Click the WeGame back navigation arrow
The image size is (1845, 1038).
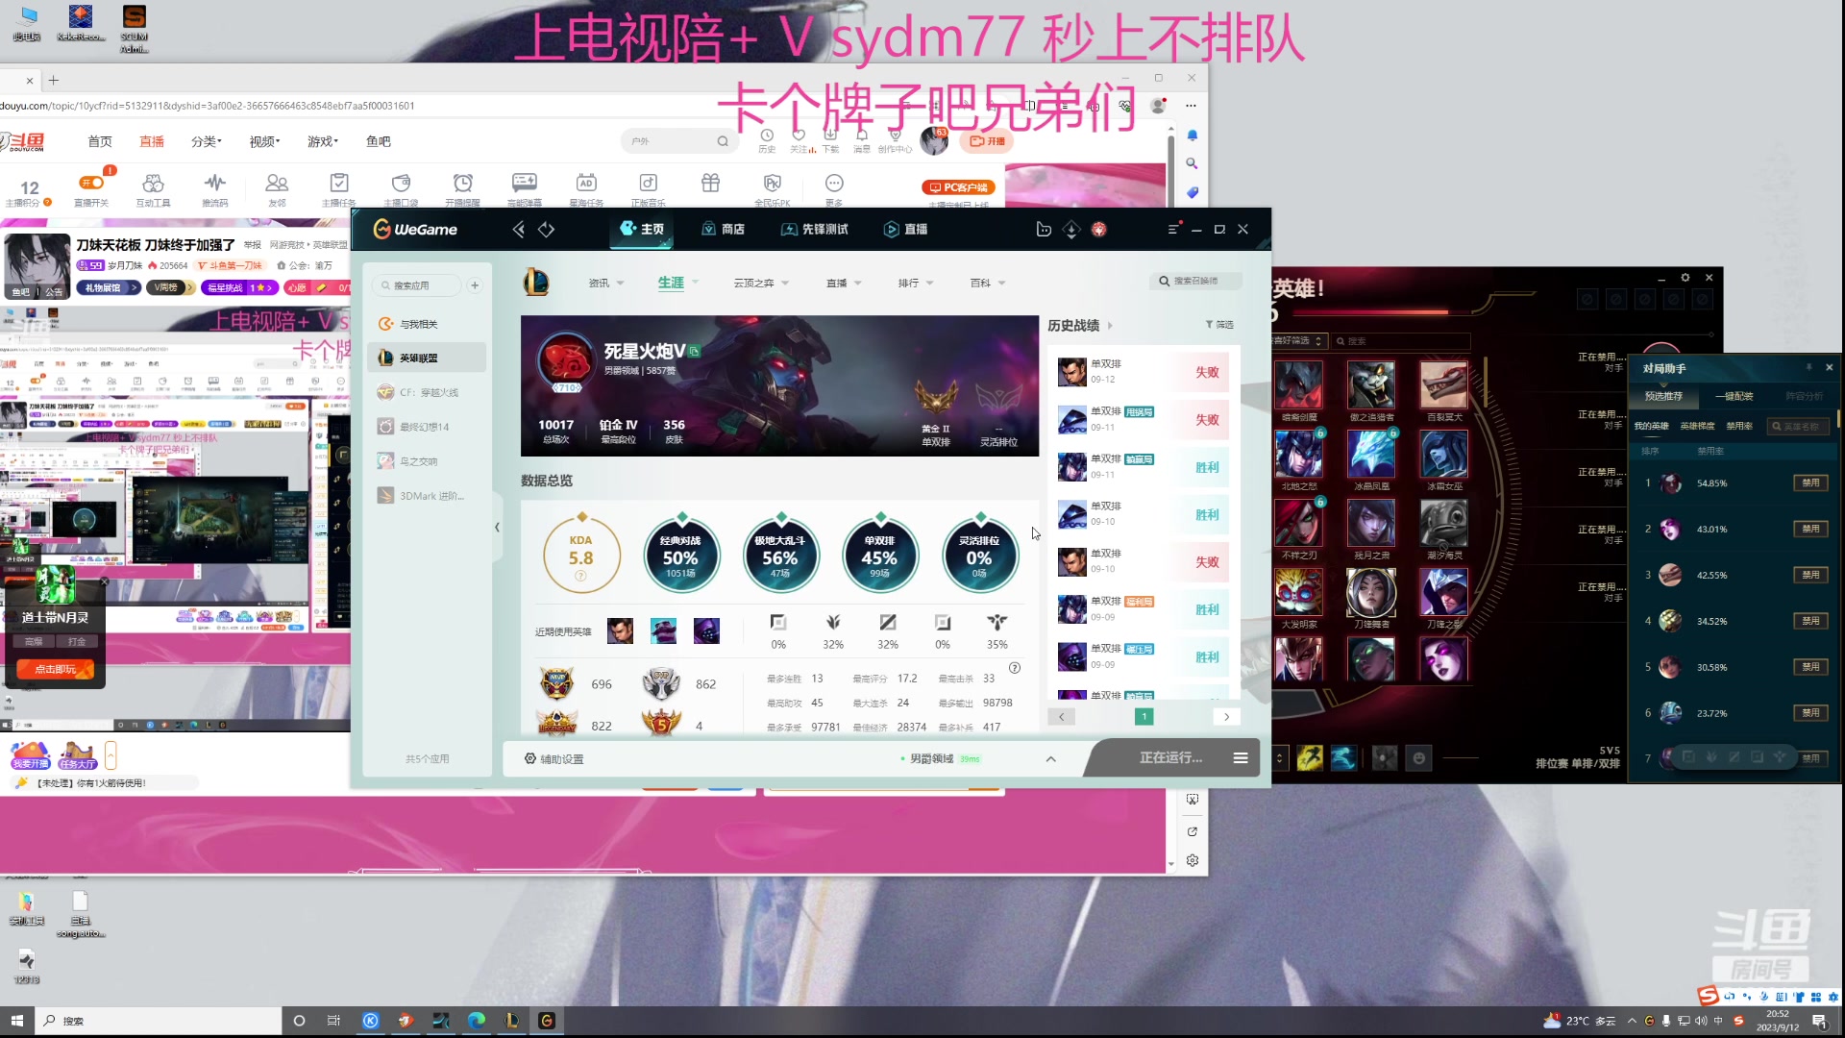click(x=519, y=229)
